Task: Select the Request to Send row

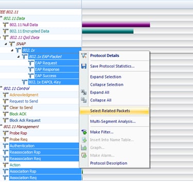Action: (24, 101)
